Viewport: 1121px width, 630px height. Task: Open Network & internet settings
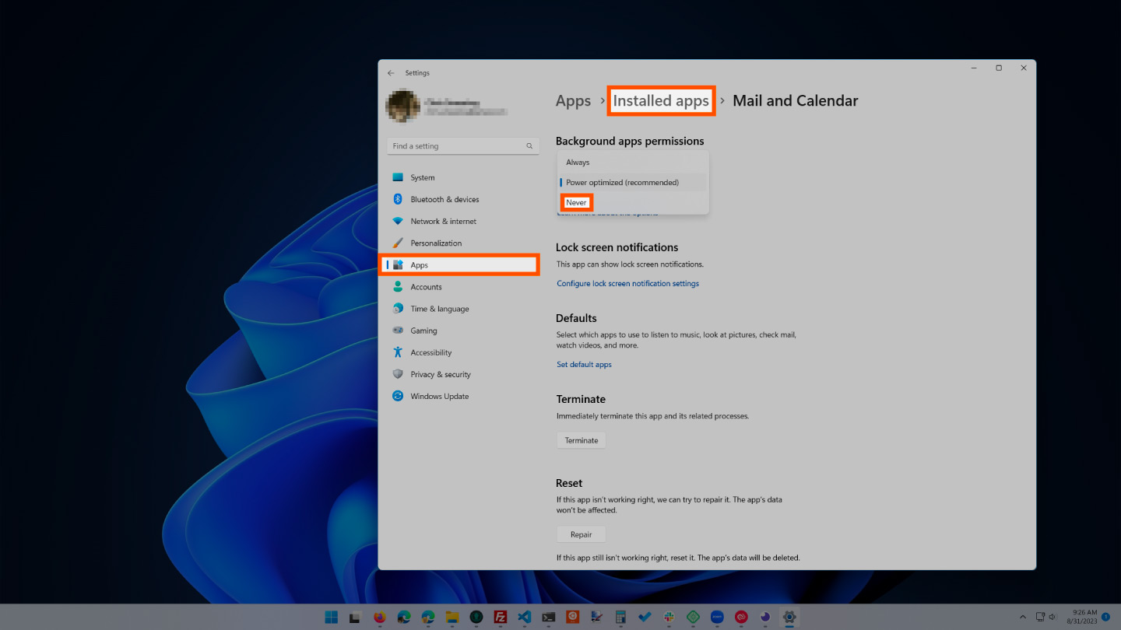coord(441,221)
